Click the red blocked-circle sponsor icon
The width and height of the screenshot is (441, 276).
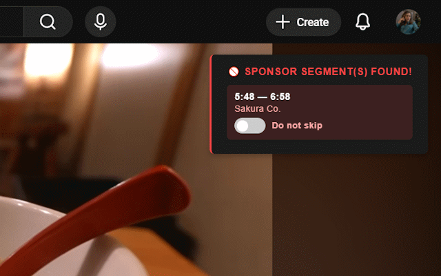tap(234, 72)
